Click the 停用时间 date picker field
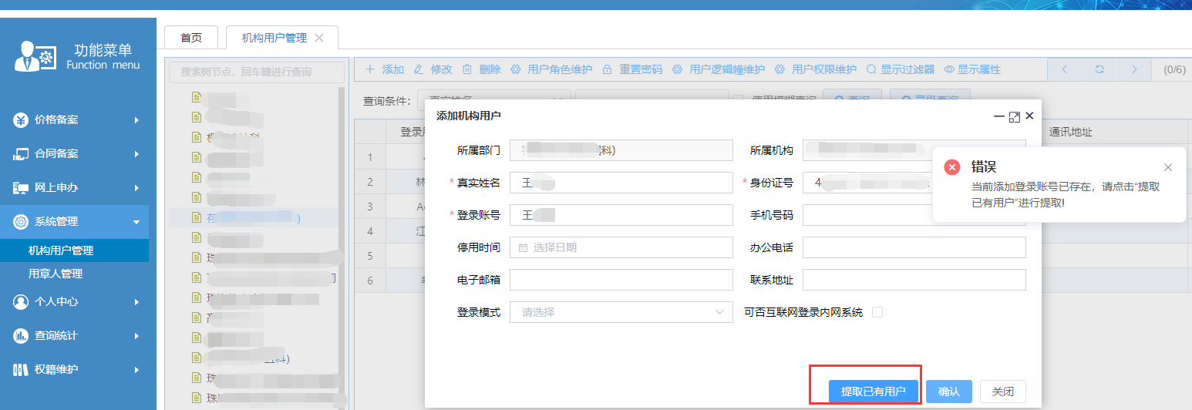 coord(621,247)
